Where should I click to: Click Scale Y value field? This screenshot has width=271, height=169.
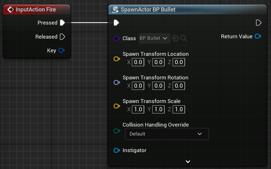(158, 109)
